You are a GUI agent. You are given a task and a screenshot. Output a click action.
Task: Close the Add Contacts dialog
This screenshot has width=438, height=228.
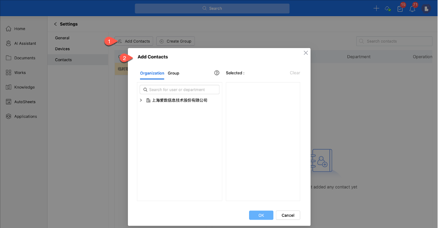[x=306, y=53]
